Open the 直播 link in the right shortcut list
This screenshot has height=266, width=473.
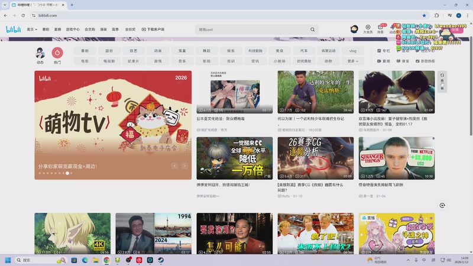[x=383, y=61]
